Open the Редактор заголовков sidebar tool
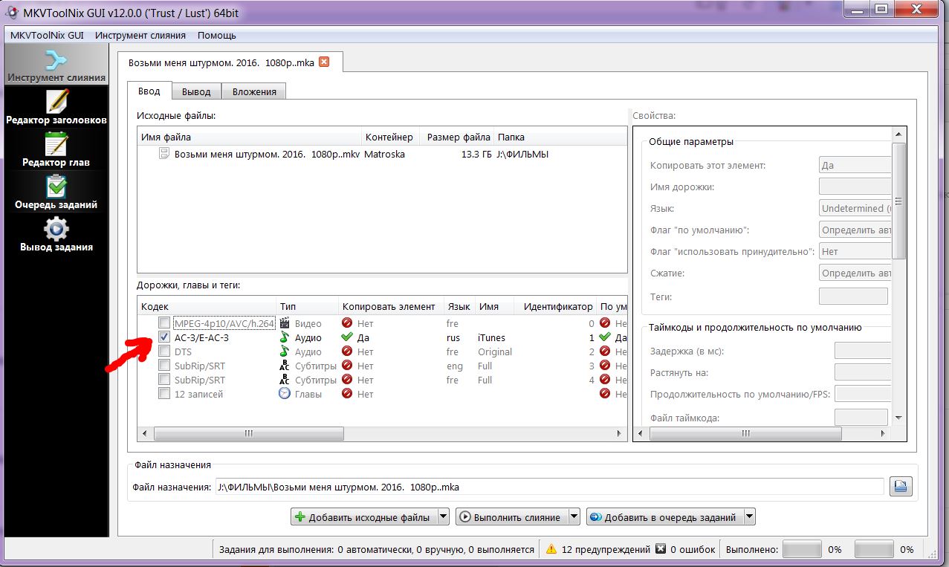Screen dimensions: 949x567 [x=56, y=108]
